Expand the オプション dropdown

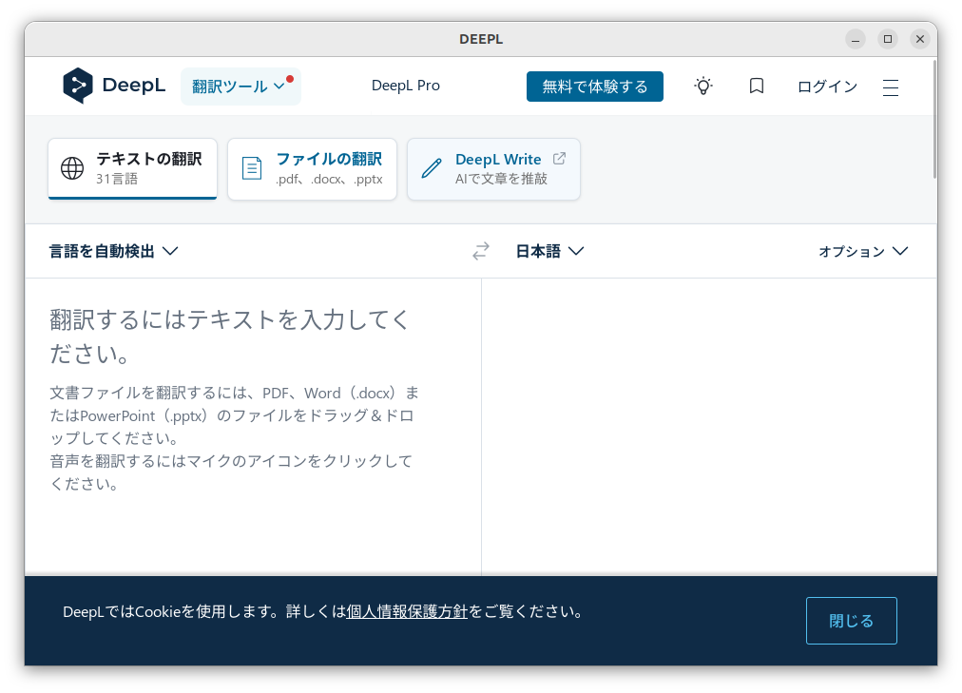[x=862, y=251]
